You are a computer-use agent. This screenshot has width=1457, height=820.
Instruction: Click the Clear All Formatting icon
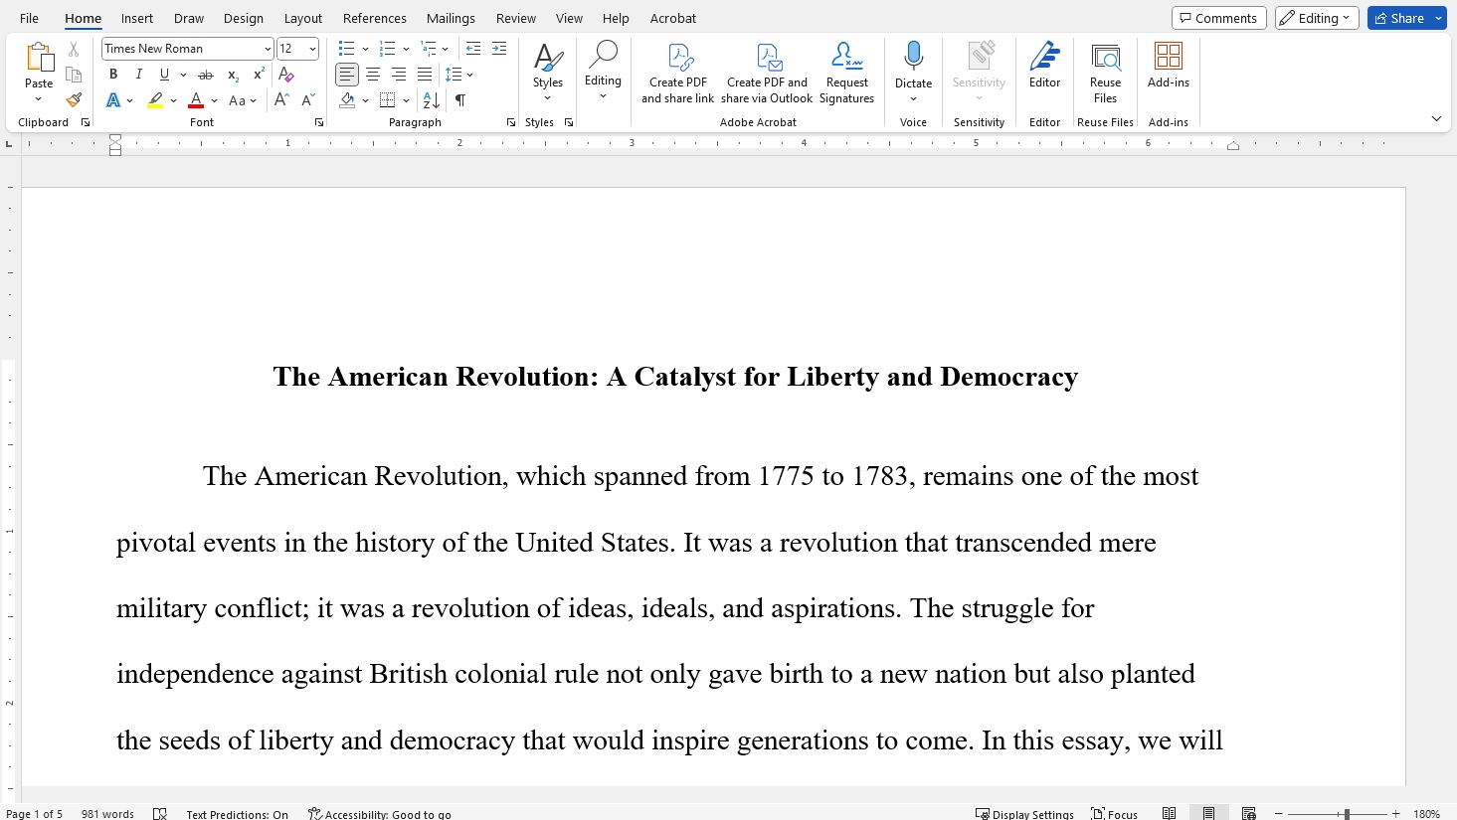286,75
